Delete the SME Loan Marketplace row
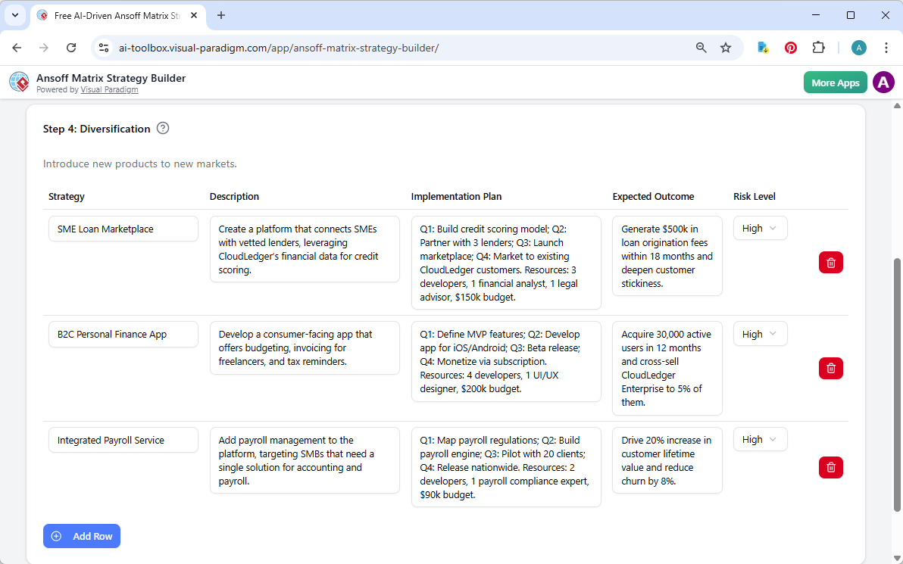The image size is (903, 564). (830, 262)
